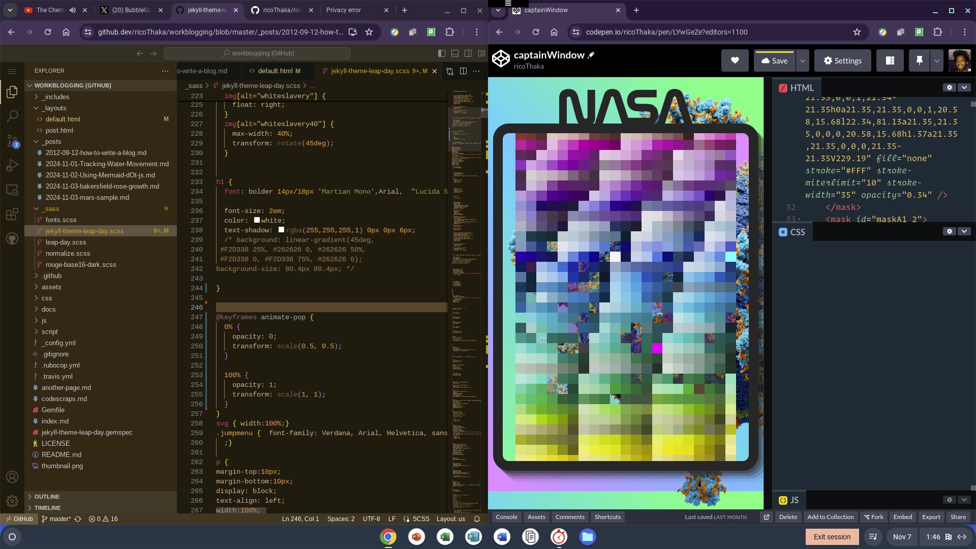Open the Console panel in CodePen
This screenshot has width=976, height=549.
[506, 517]
